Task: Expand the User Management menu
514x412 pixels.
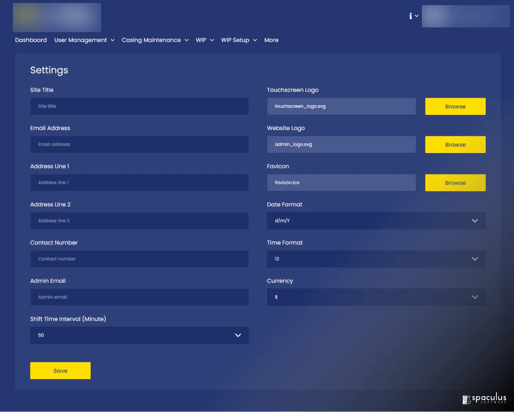Action: 84,40
